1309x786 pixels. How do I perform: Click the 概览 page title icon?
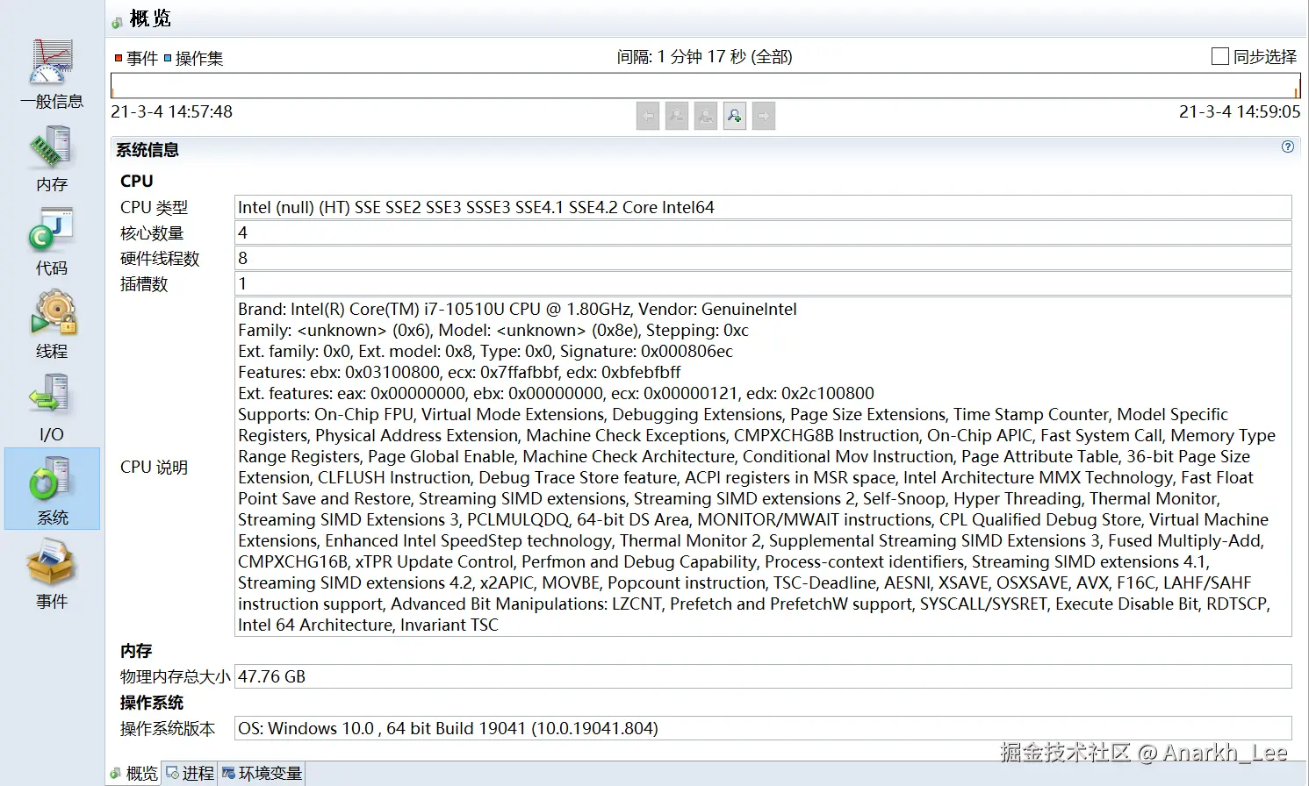click(x=118, y=22)
